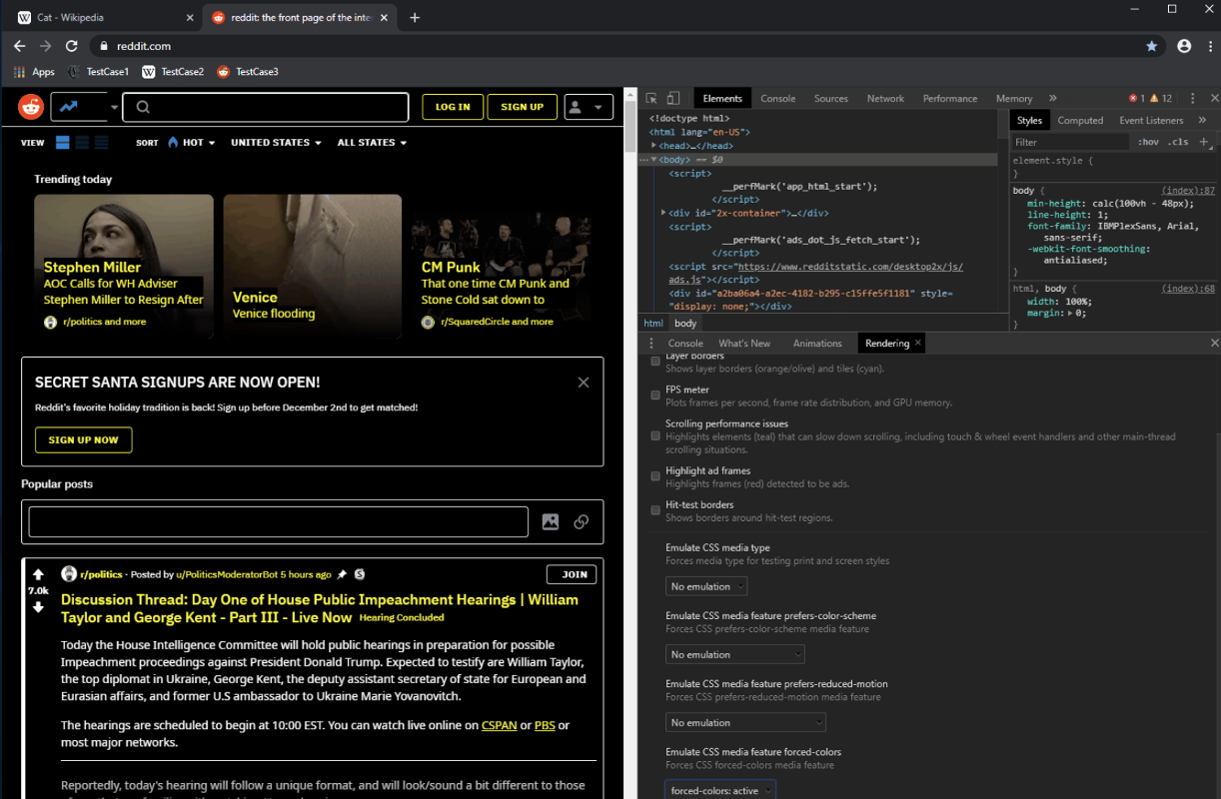Open the Stephen Miller trending card
Image resolution: width=1221 pixels, height=799 pixels.
click(x=124, y=266)
